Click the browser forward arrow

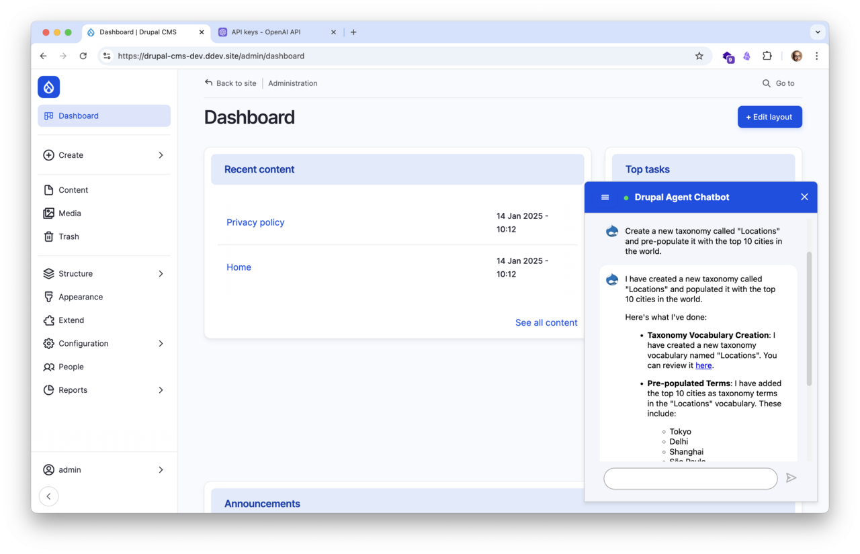coord(63,56)
